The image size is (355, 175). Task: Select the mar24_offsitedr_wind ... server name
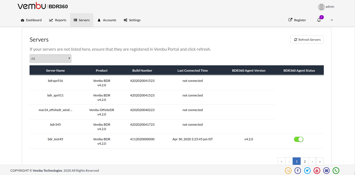coord(55,110)
